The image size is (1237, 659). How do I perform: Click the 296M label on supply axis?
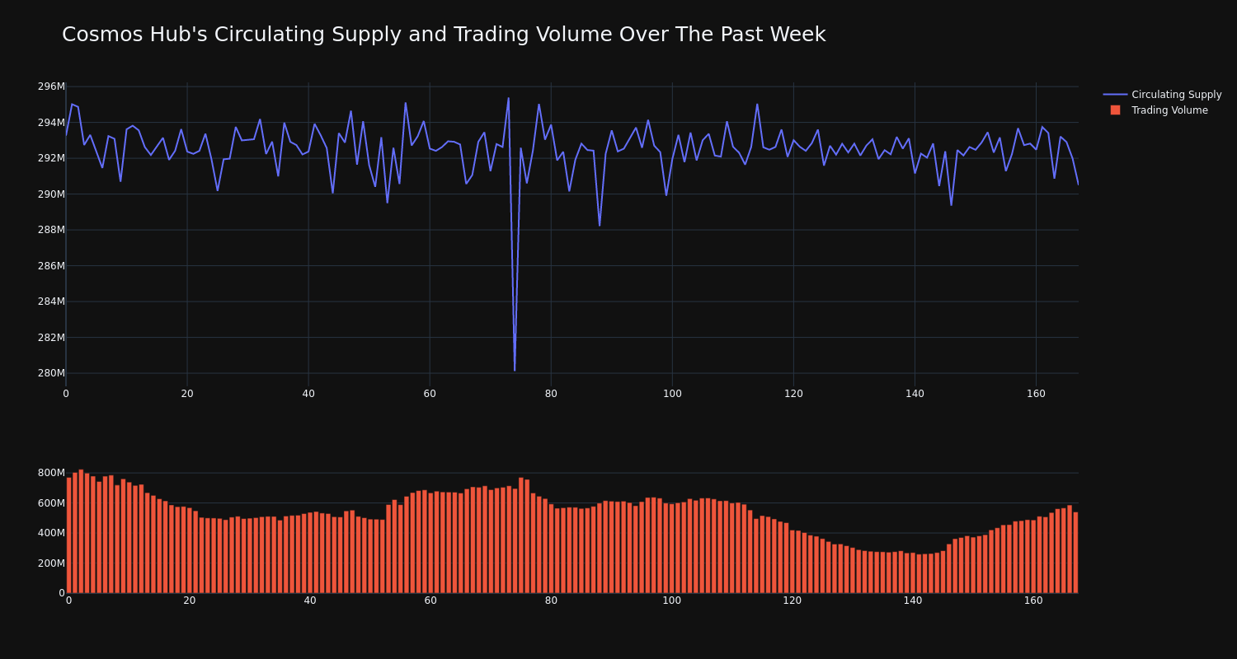pyautogui.click(x=51, y=86)
